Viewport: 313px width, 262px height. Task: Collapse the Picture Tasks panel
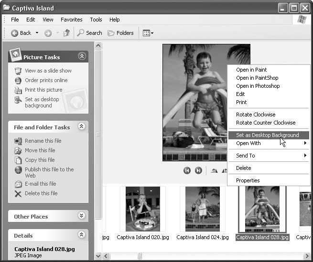82,56
